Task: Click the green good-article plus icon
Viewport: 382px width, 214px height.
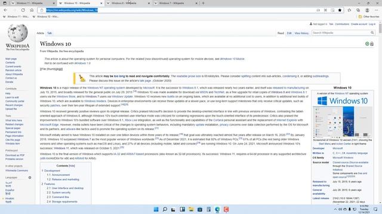Action: [x=367, y=44]
